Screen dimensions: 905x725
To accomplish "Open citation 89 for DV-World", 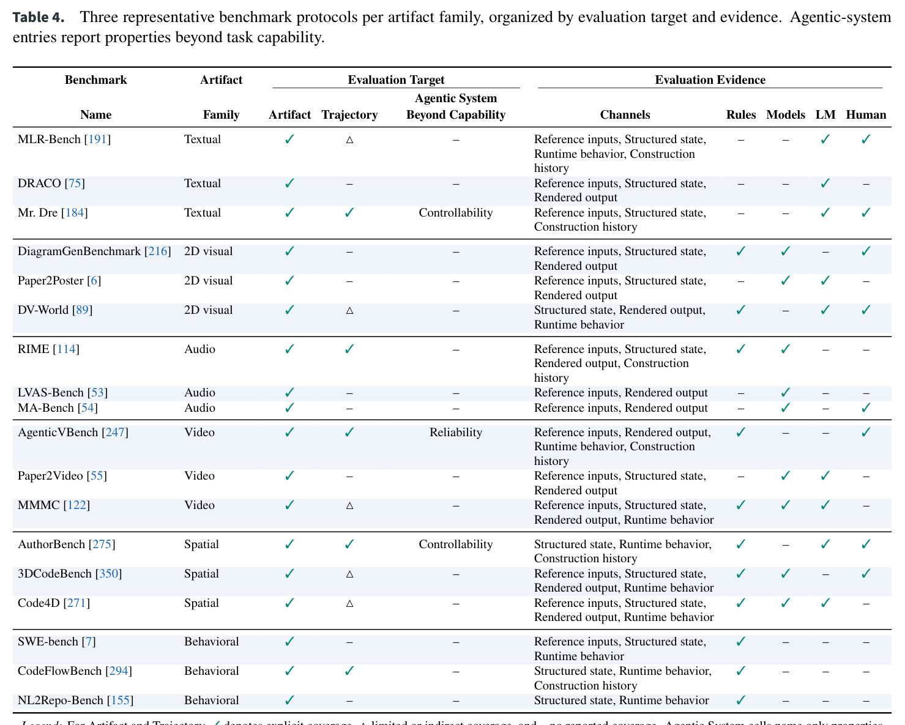I will click(82, 310).
